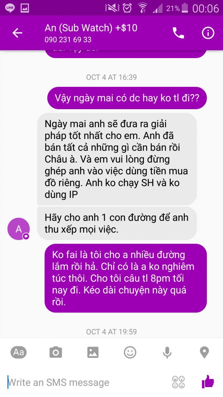Tap contact avatar with letter A
Screen dimensions: 223x397
tap(18, 229)
